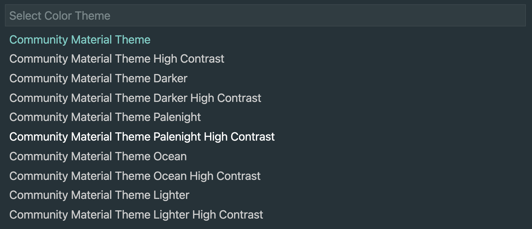Select the Community Material Theme option
This screenshot has width=532, height=229.
(x=80, y=40)
